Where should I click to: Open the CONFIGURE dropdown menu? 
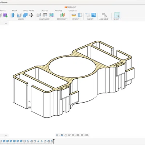[x=45, y=19]
